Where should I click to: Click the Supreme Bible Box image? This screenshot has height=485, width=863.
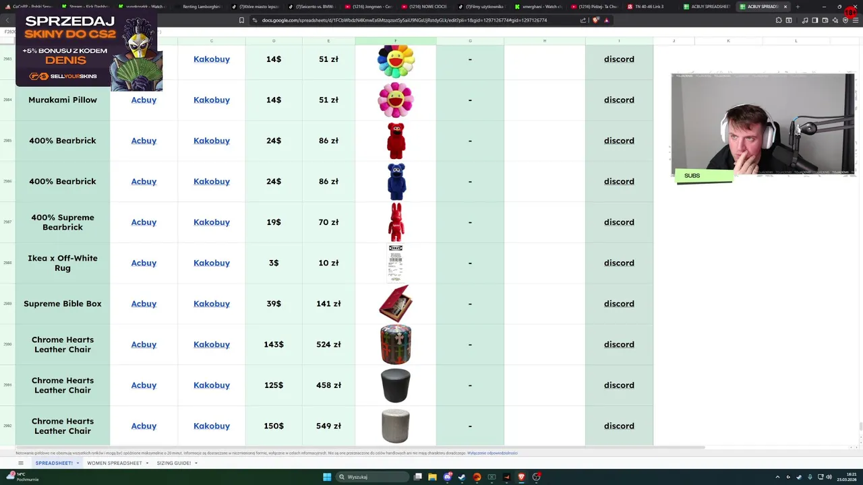point(396,304)
